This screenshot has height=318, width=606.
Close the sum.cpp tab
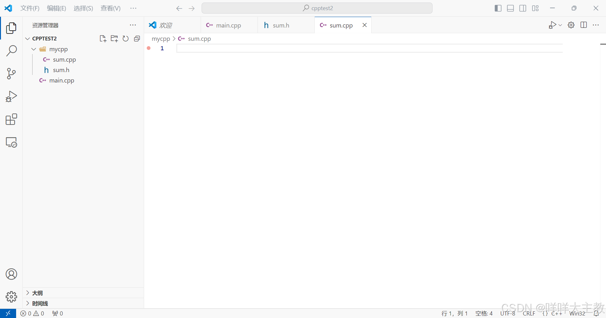point(364,25)
